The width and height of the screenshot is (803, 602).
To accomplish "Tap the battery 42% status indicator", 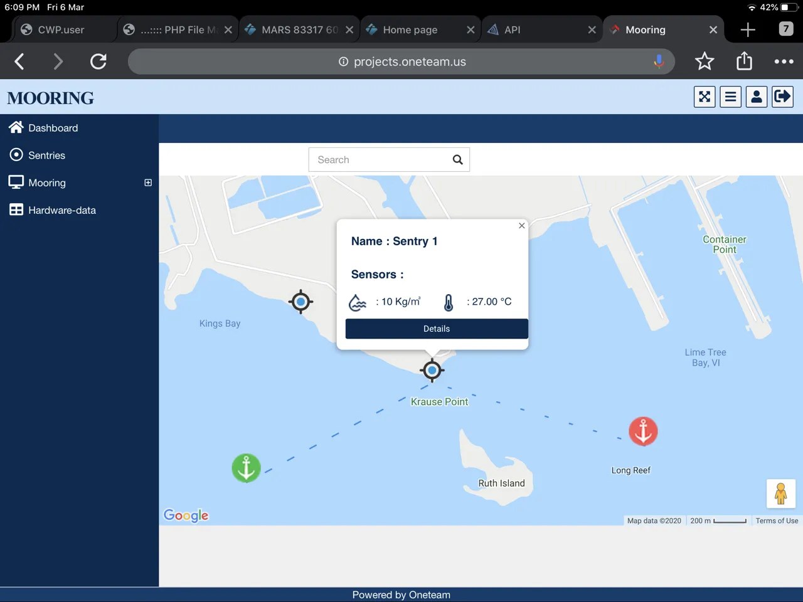I will (778, 8).
